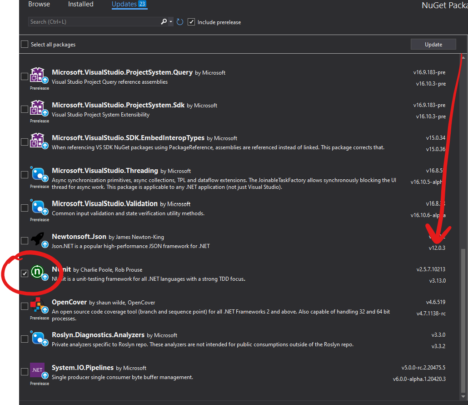Viewport: 468px width, 405px height.
Task: Click the search magnifier icon
Action: [164, 21]
